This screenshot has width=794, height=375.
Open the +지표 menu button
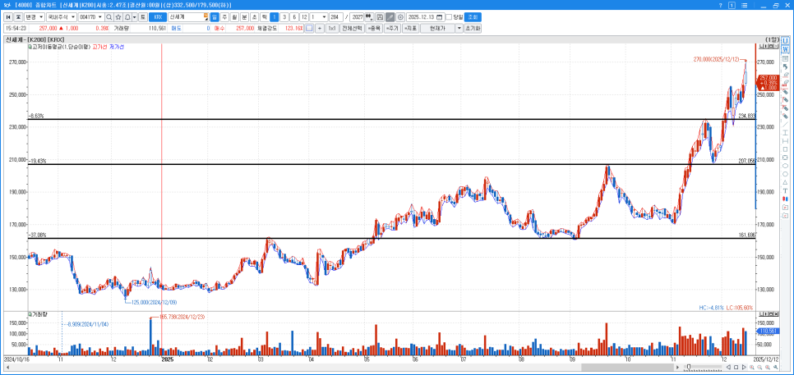point(411,28)
